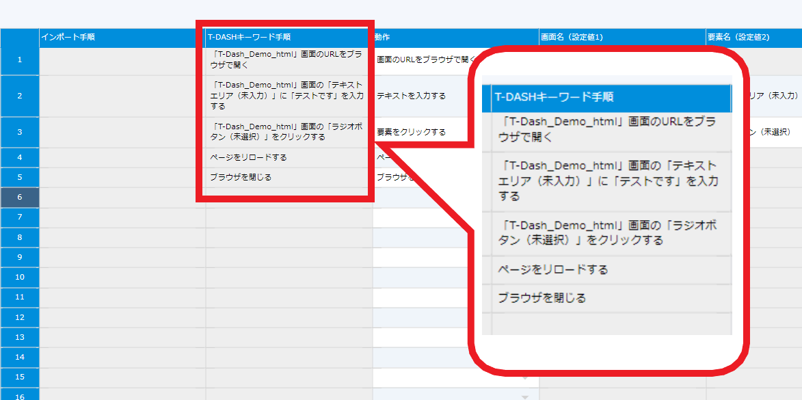Select row number 1 header

(19, 60)
